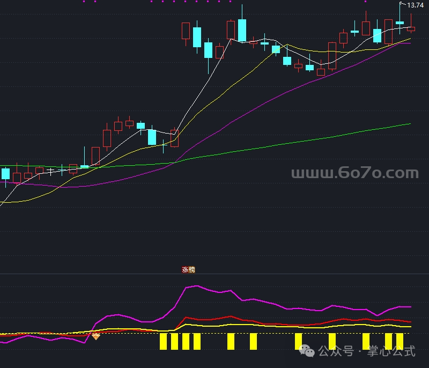Click the 13.74 high price label
The height and width of the screenshot is (368, 429).
(x=415, y=5)
